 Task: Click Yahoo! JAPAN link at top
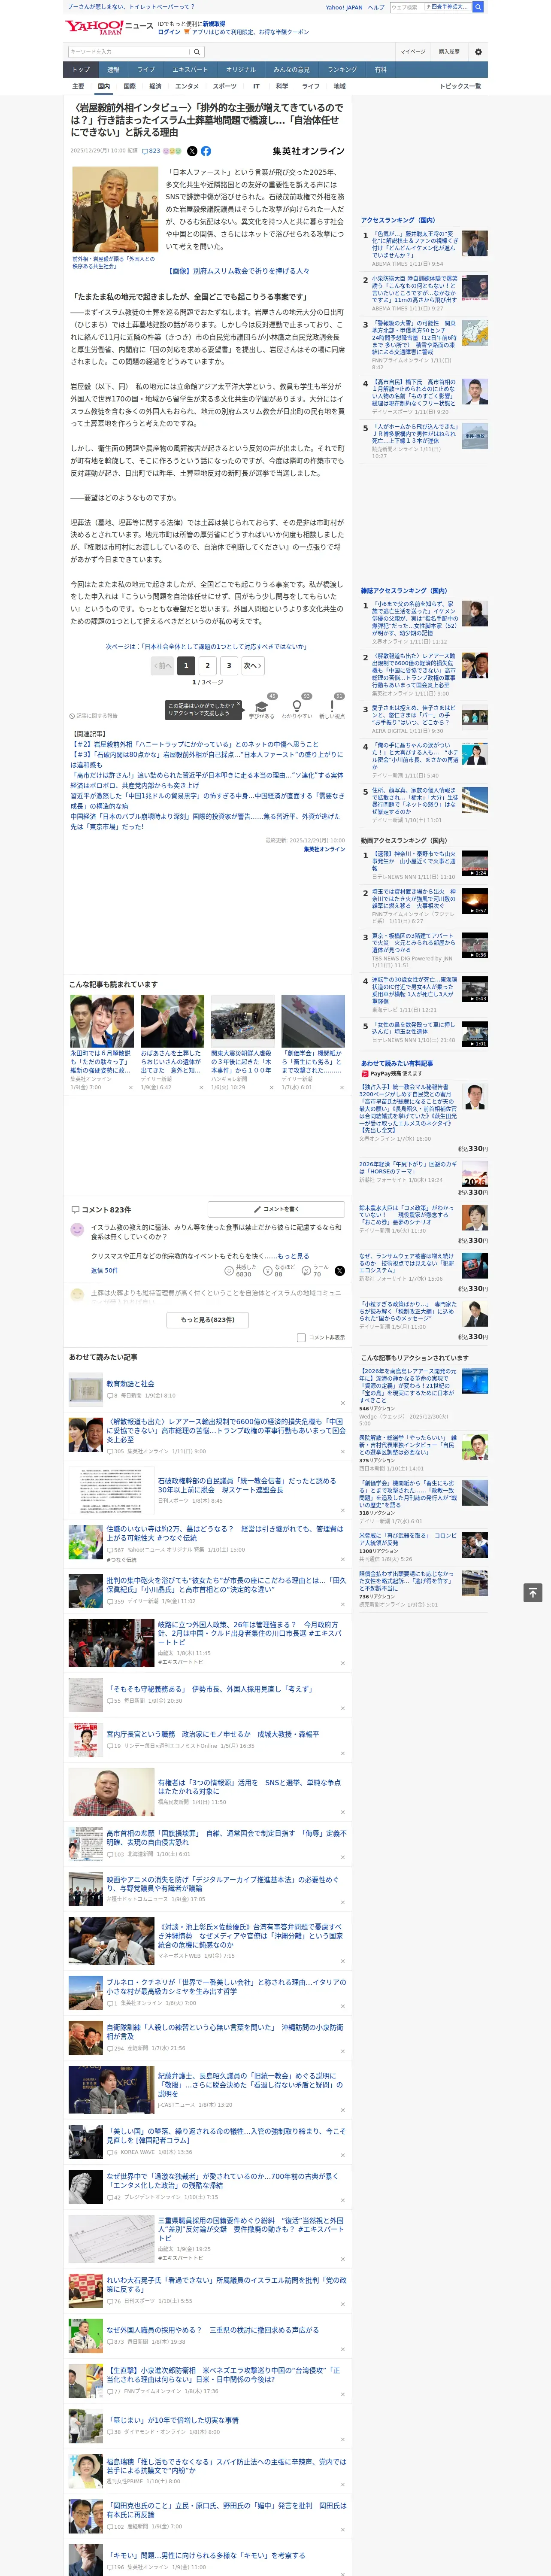[x=344, y=7]
